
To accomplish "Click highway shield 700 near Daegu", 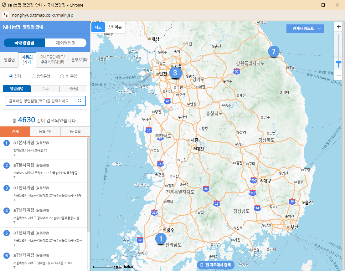I will pos(254,180).
